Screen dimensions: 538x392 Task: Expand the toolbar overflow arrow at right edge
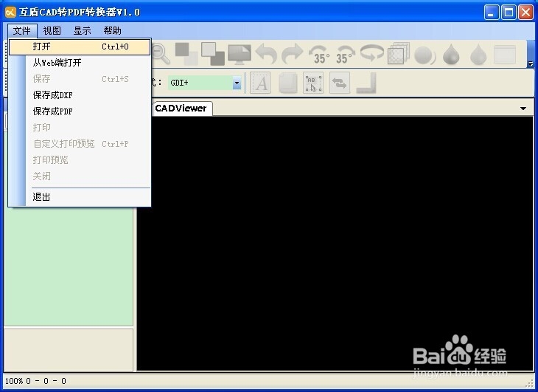531,64
